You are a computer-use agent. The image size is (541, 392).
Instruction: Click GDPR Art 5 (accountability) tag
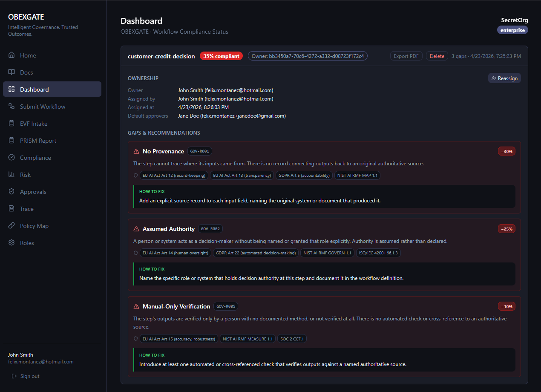point(304,175)
